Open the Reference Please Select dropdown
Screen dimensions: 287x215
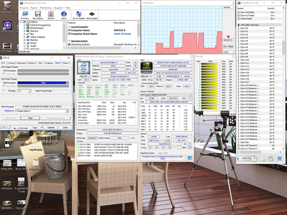pos(67,111)
